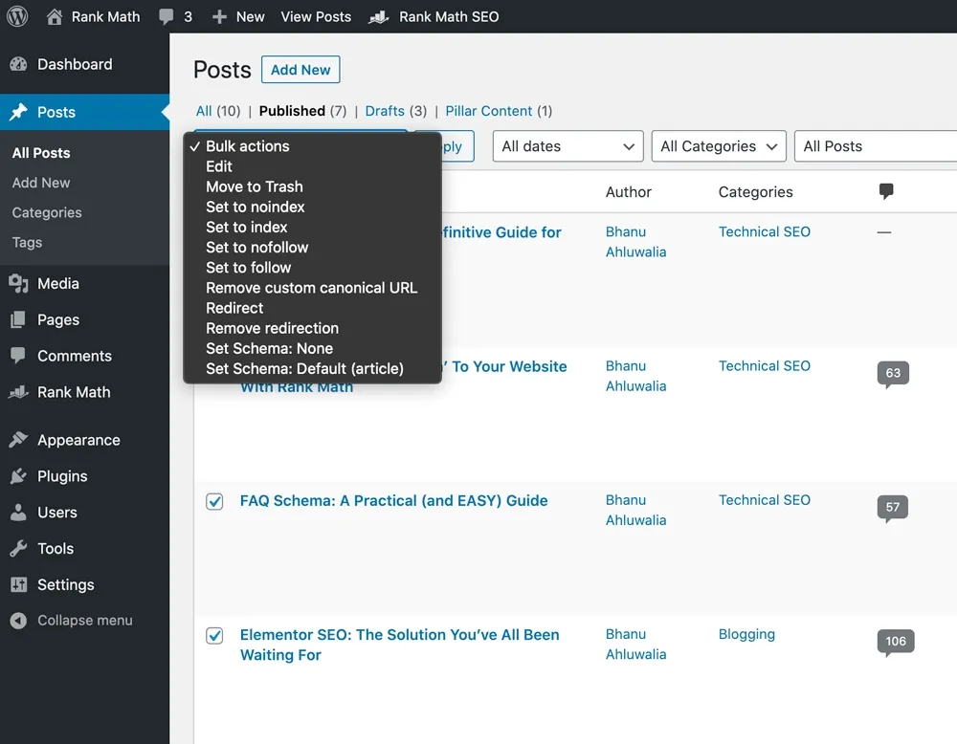Screen dimensions: 957x744
Task: Switch to the Drafts filter tab
Action: click(387, 111)
